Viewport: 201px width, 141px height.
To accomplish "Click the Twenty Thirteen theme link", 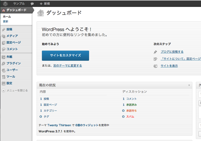I will coord(59,125).
